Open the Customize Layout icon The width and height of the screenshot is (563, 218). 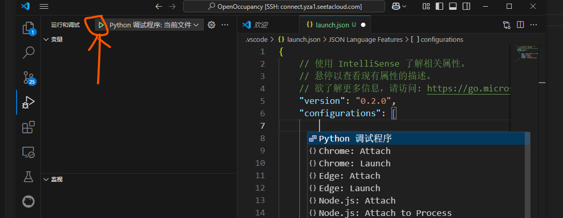click(426, 6)
